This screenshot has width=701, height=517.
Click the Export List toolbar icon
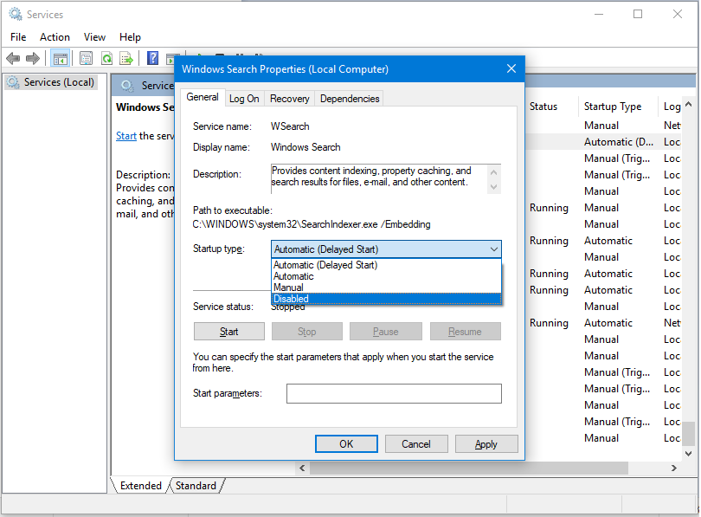click(x=126, y=58)
